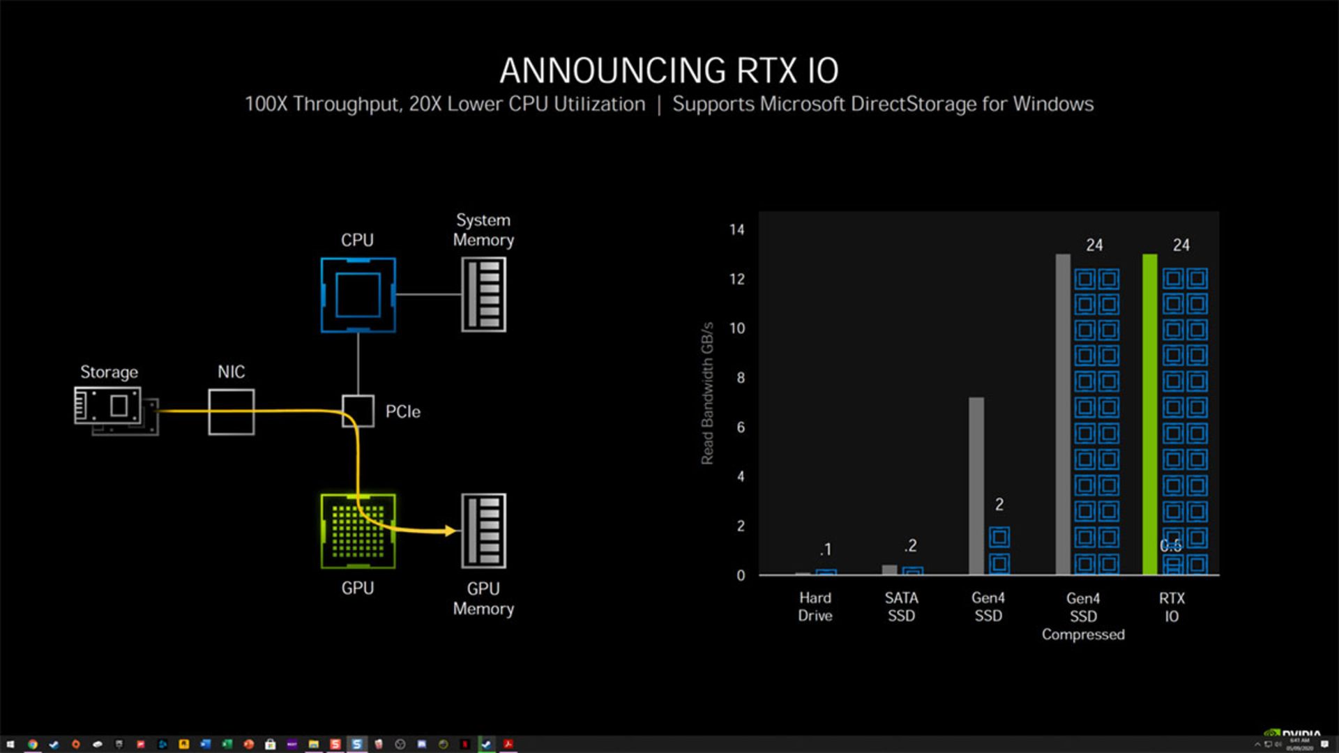Click the NIC box in diagram

(232, 412)
